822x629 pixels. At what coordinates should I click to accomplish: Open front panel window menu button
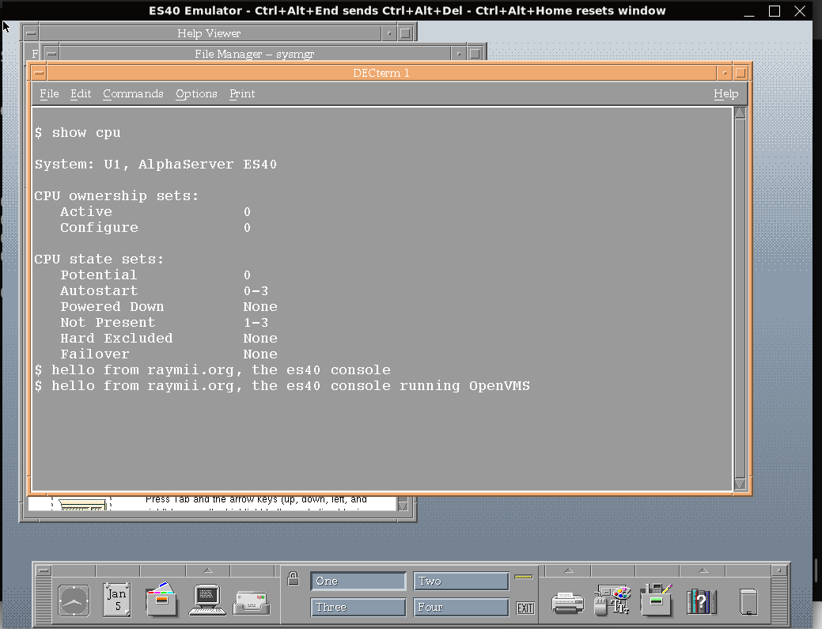click(44, 570)
